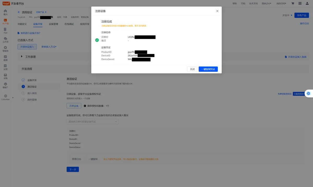Open the shopping cart icon
The height and width of the screenshot is (187, 313).
(293, 3)
